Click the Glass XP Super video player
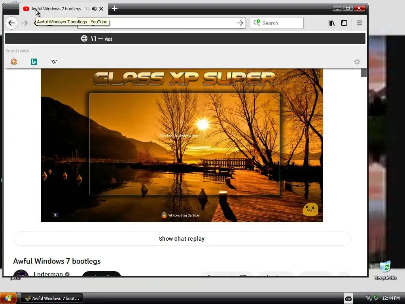405x304 pixels. 182,145
